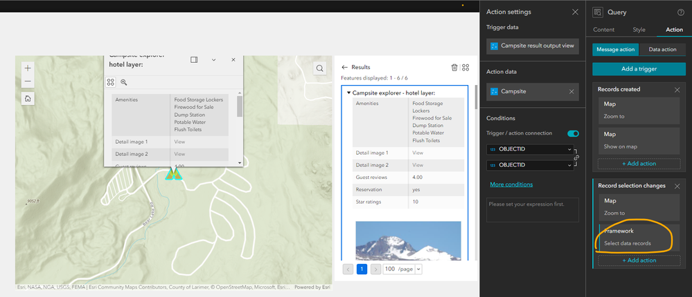This screenshot has height=297, width=692.
Task: Select the Action tab
Action: point(674,30)
